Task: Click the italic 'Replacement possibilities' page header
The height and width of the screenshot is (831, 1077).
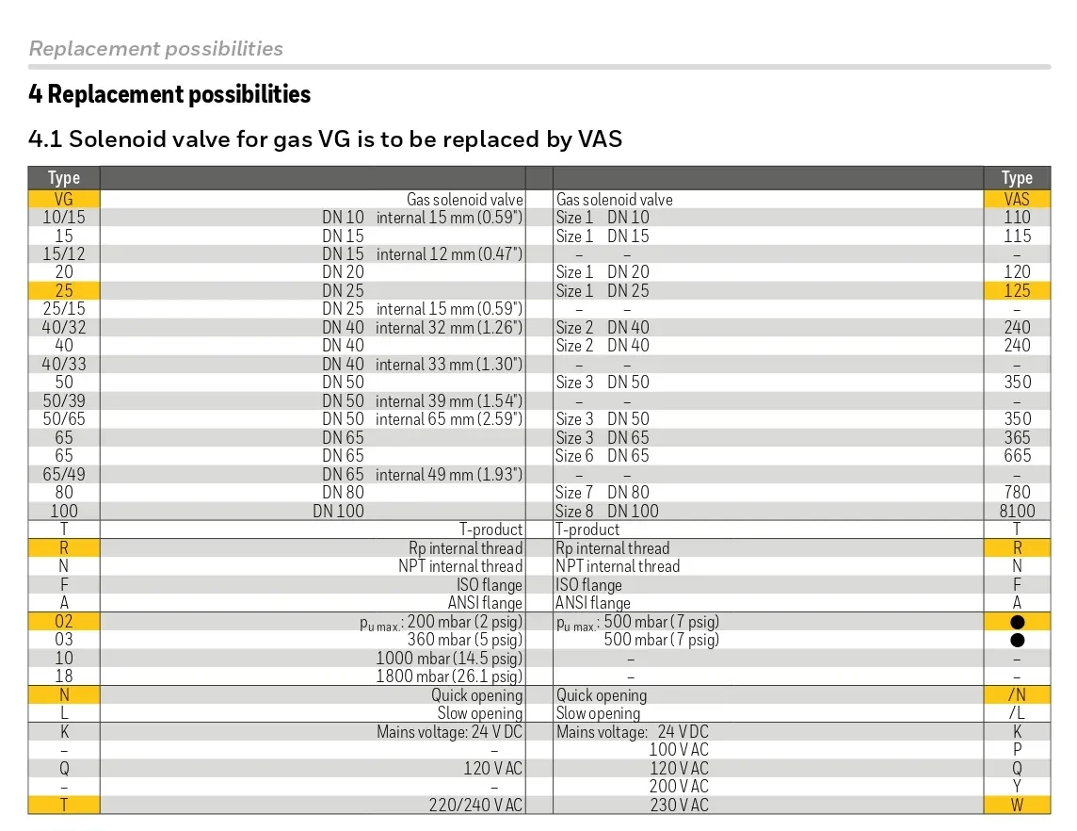Action: (156, 48)
